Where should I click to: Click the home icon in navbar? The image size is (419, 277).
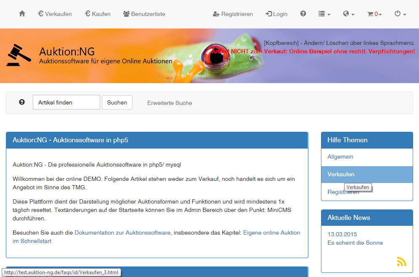click(22, 14)
